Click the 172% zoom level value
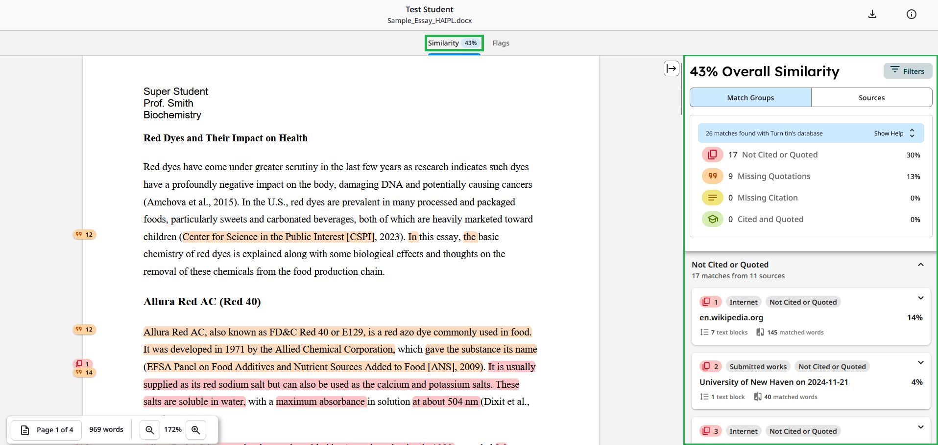This screenshot has height=445, width=938. point(173,429)
